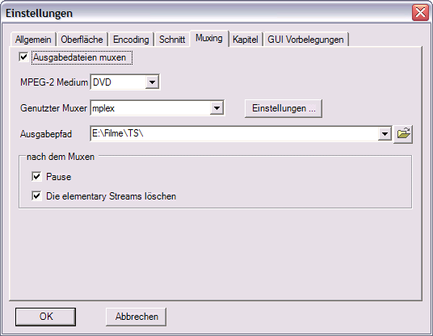Close the Einstellungen dialog with the red X

coord(420,12)
